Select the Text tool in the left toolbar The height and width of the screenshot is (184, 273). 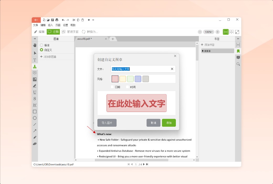tap(34, 60)
